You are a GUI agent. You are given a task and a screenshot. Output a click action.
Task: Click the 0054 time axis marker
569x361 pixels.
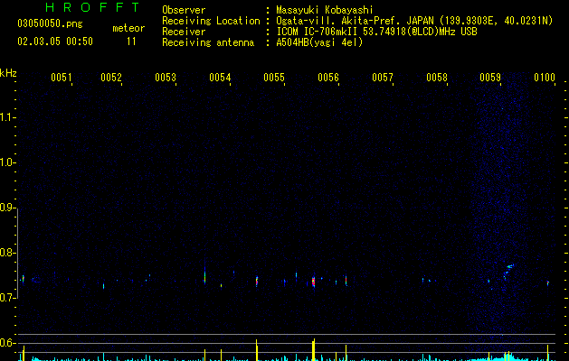click(x=220, y=77)
